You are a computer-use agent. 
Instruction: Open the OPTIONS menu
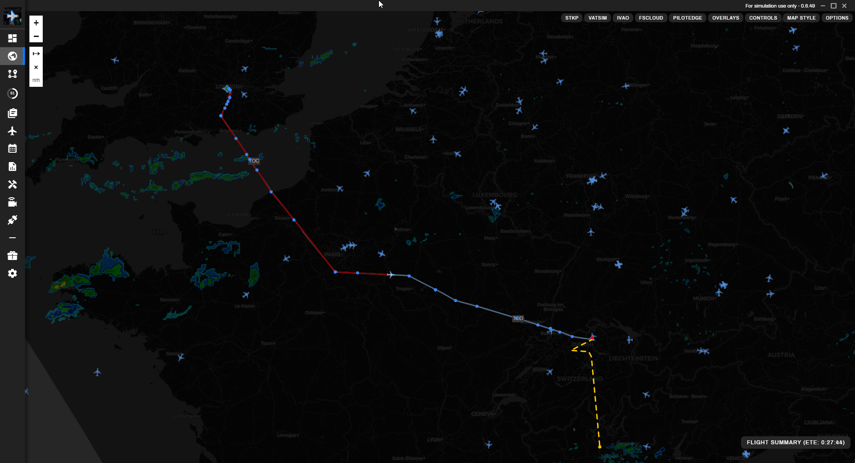837,18
